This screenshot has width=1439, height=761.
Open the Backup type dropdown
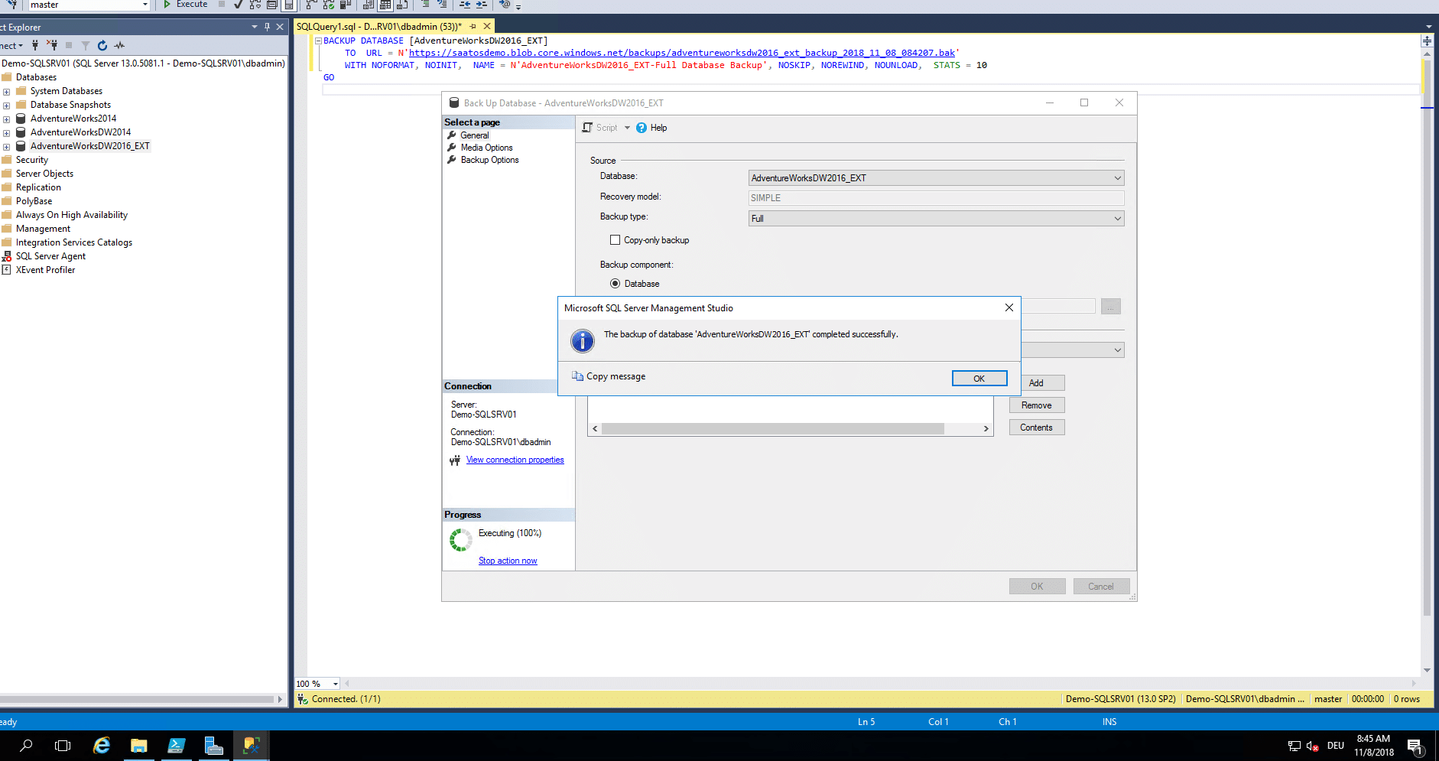[935, 219]
